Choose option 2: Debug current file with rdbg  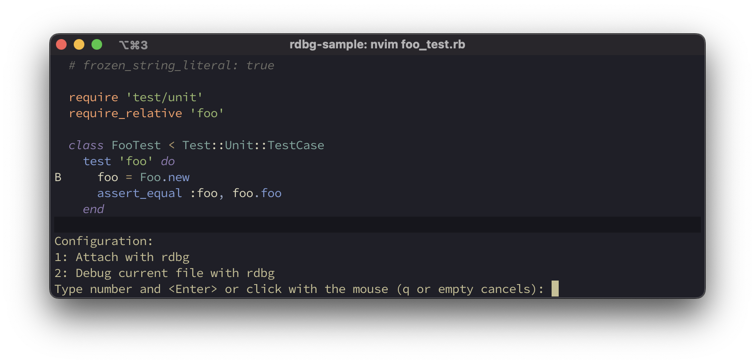[165, 273]
